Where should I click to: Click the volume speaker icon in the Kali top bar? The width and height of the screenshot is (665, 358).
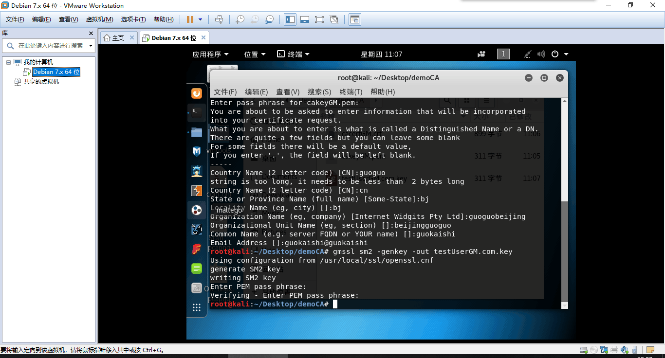coord(541,54)
